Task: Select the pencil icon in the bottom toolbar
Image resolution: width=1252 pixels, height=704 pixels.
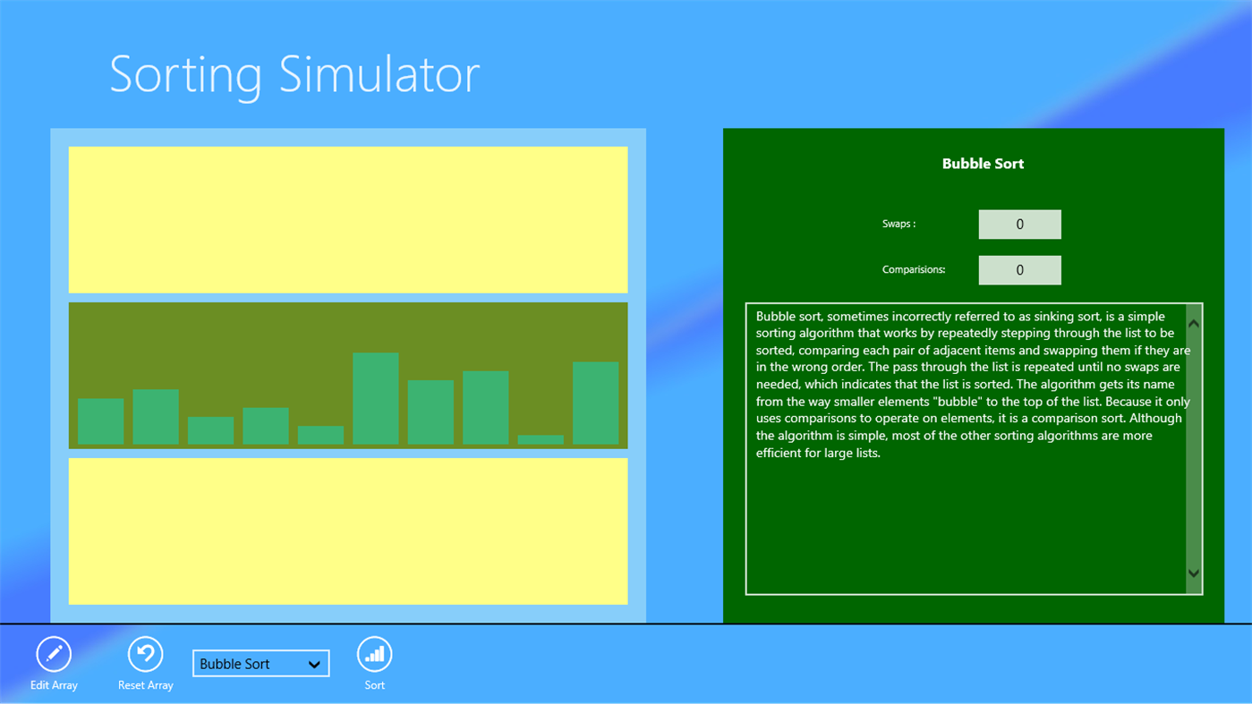Action: click(x=53, y=653)
